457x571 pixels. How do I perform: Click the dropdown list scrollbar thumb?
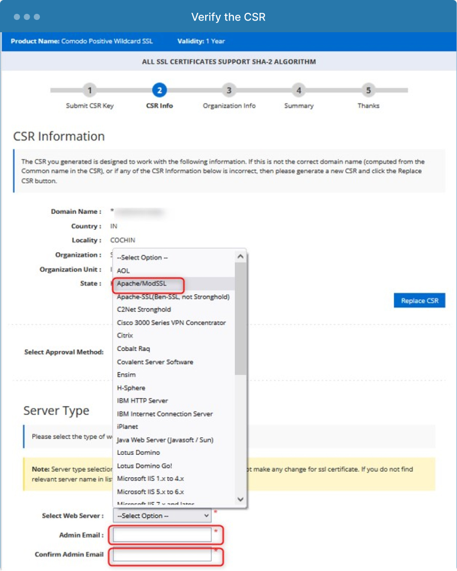241,319
